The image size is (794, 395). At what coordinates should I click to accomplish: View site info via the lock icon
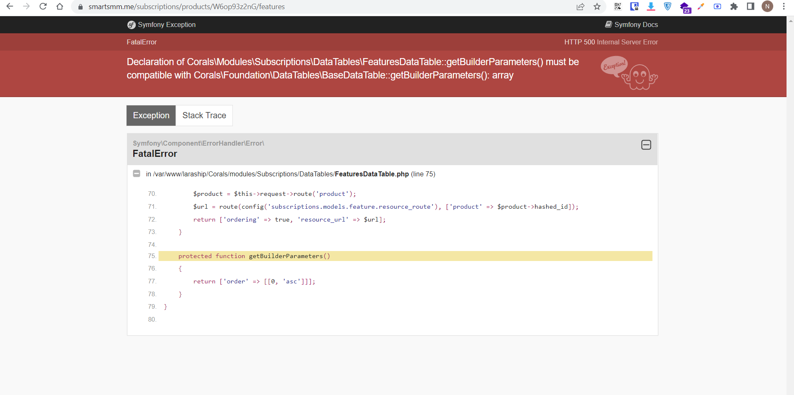[81, 7]
